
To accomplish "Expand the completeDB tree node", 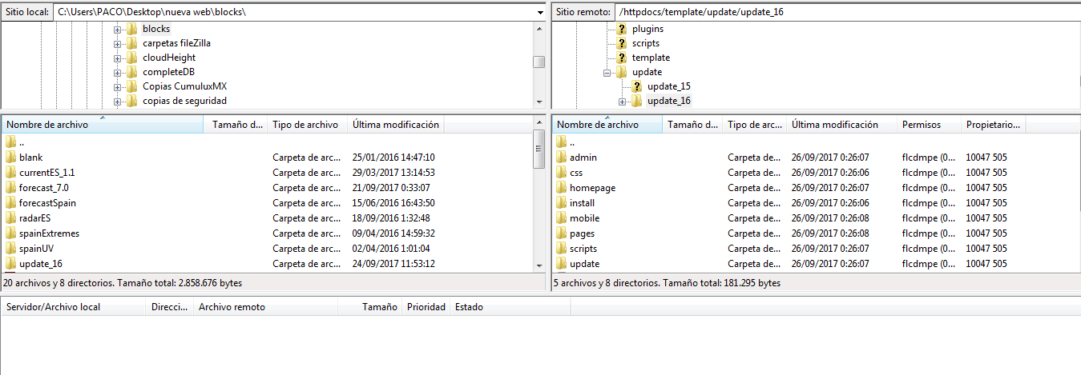I will (117, 72).
